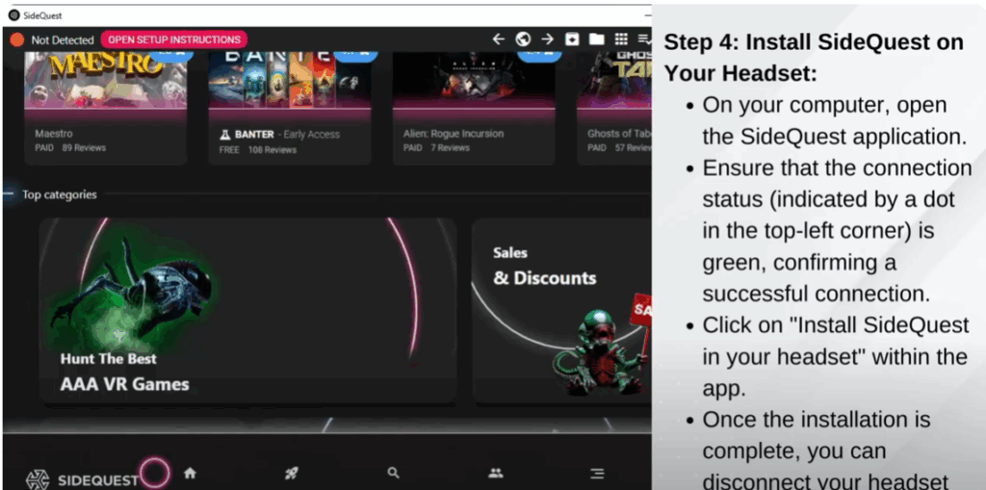Go forward with the right arrow

click(548, 39)
